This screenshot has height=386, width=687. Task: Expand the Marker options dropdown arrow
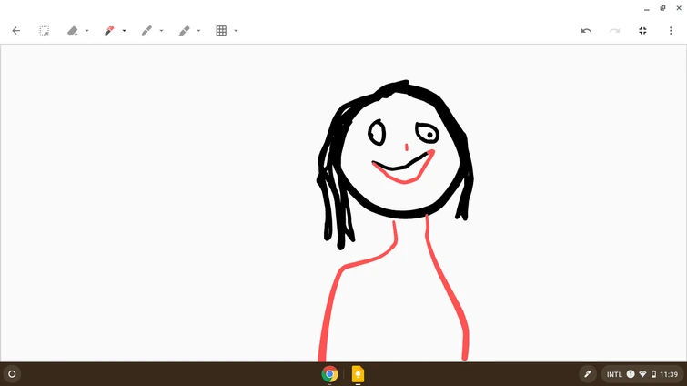click(162, 31)
